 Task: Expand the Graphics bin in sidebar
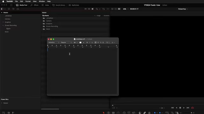(x=3, y=22)
